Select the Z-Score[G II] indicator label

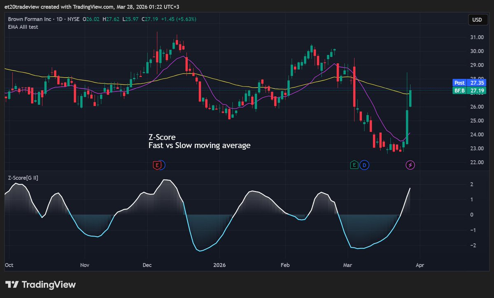coord(23,178)
